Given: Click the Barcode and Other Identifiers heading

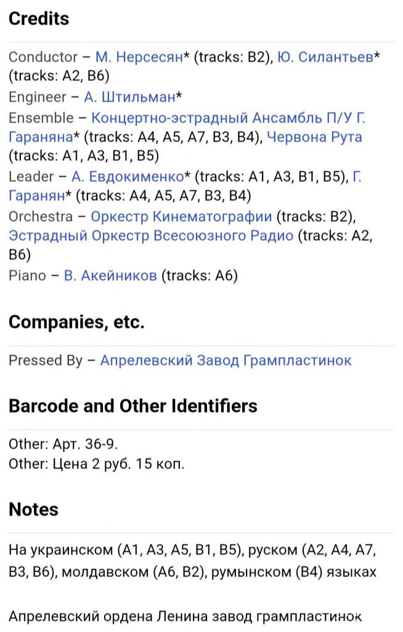Looking at the screenshot, I should pyautogui.click(x=133, y=406).
